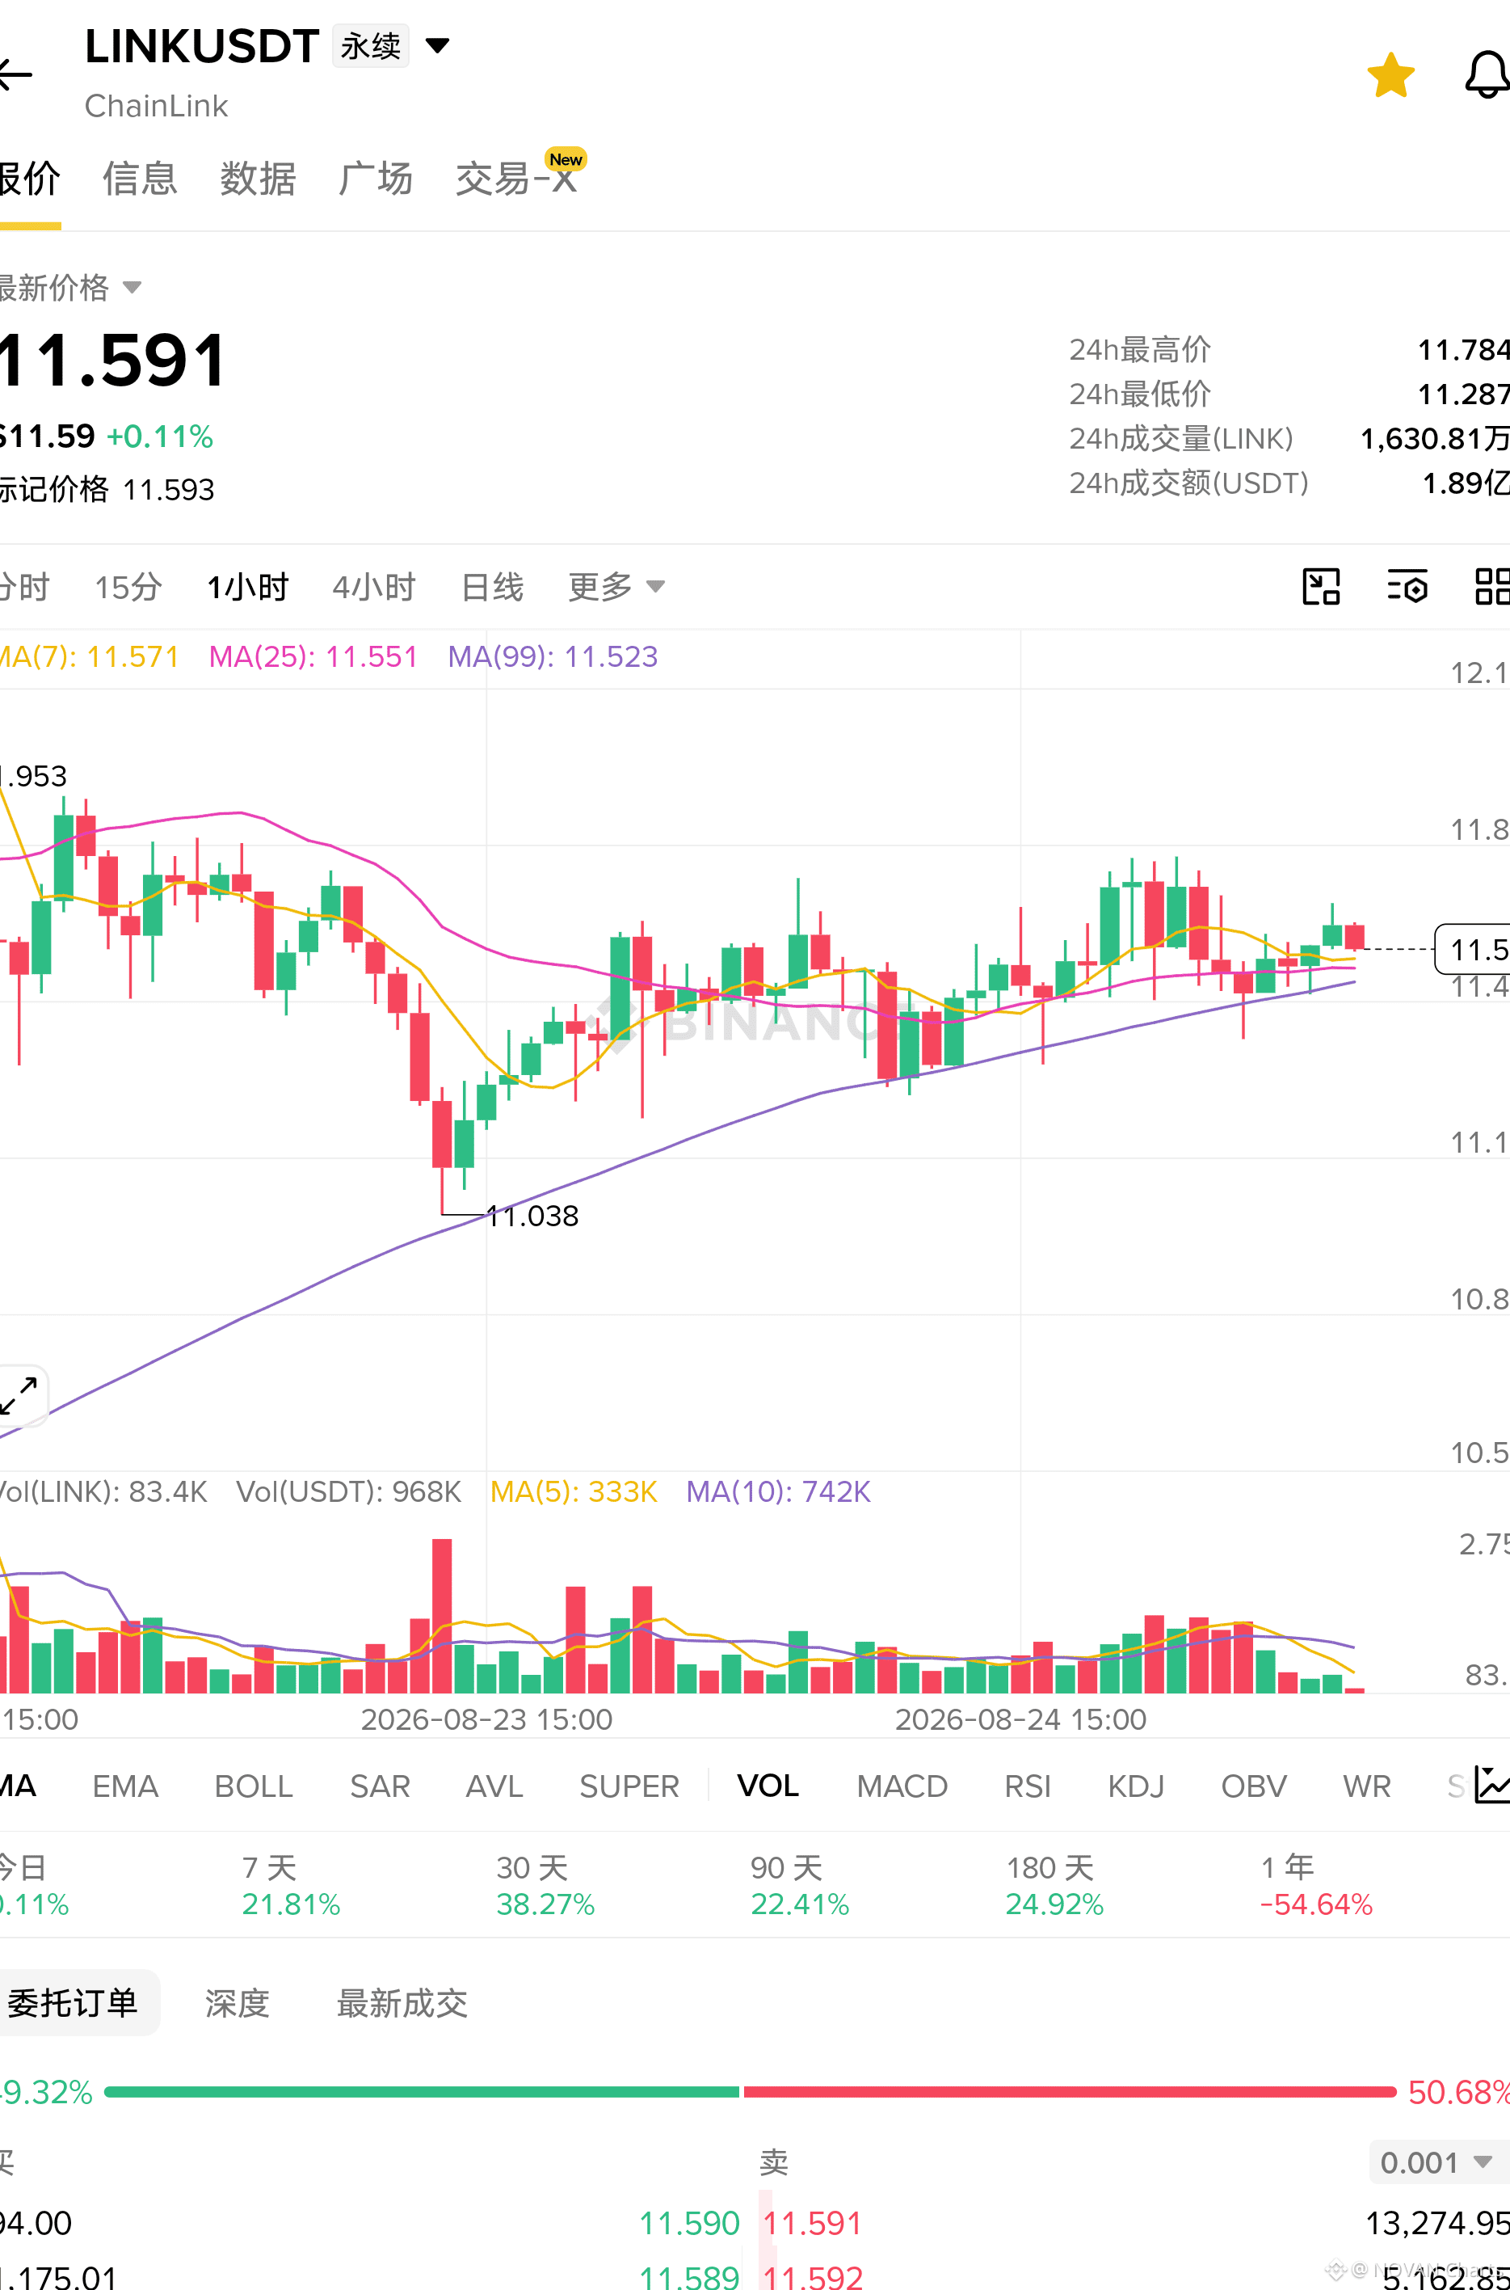Select the MACD sub-indicator
The height and width of the screenshot is (2290, 1510).
point(902,1786)
